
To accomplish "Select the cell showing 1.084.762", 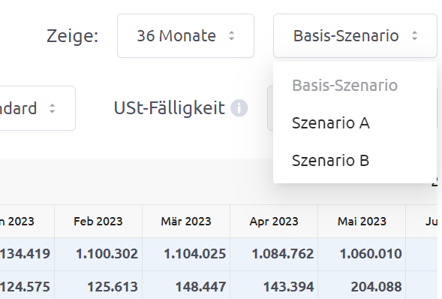I will pyautogui.click(x=274, y=254).
